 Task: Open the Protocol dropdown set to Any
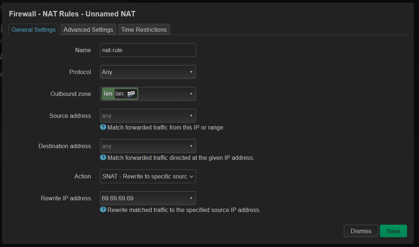[148, 72]
